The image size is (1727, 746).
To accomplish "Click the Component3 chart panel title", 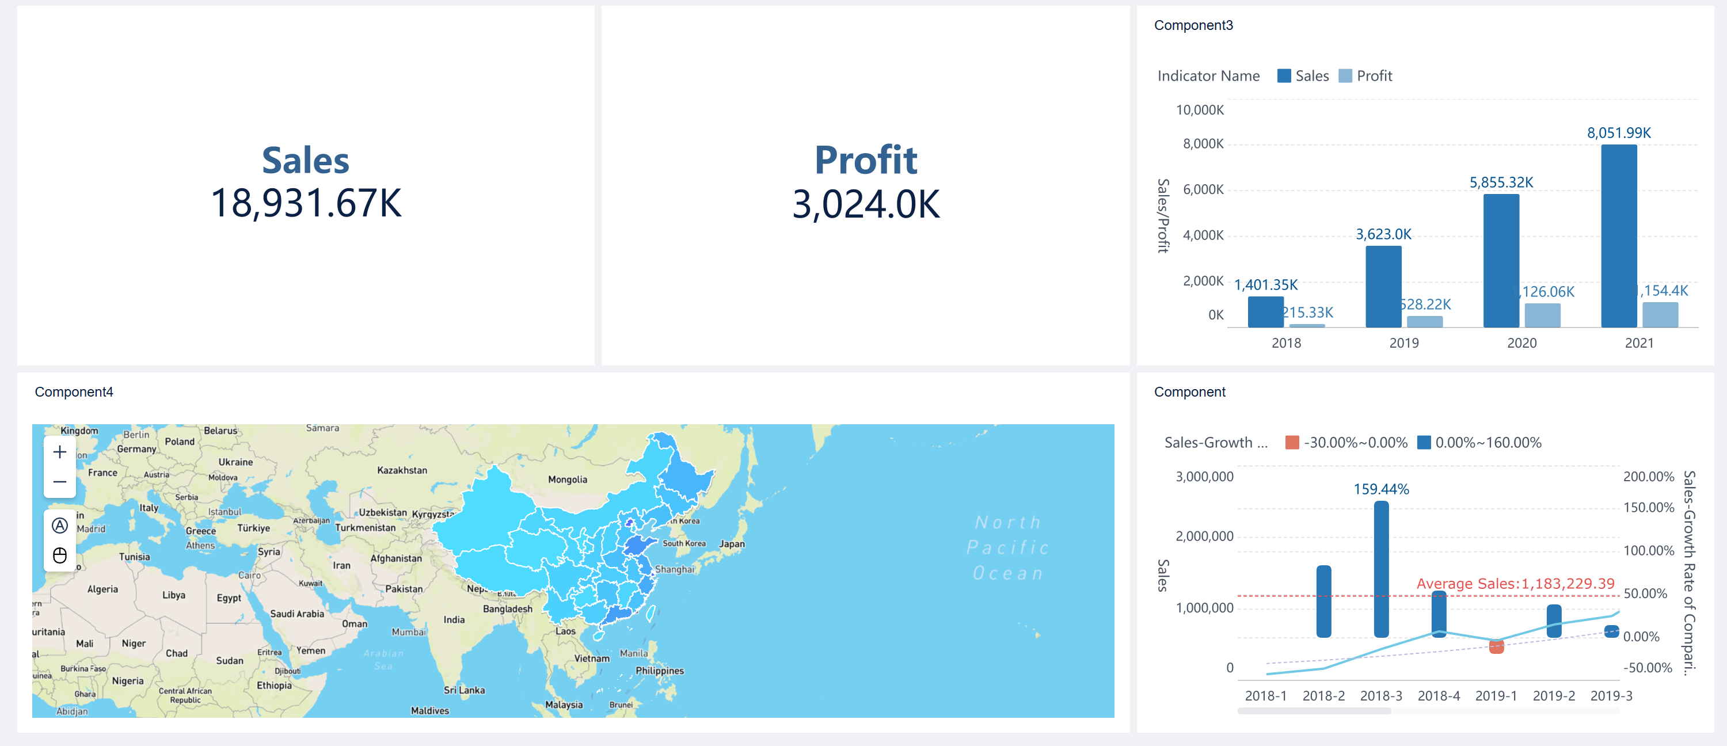I will 1193,25.
